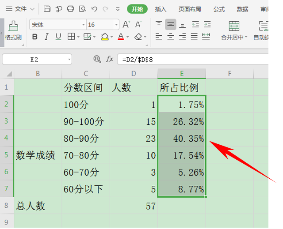Click the 格式刷 label

(13, 38)
